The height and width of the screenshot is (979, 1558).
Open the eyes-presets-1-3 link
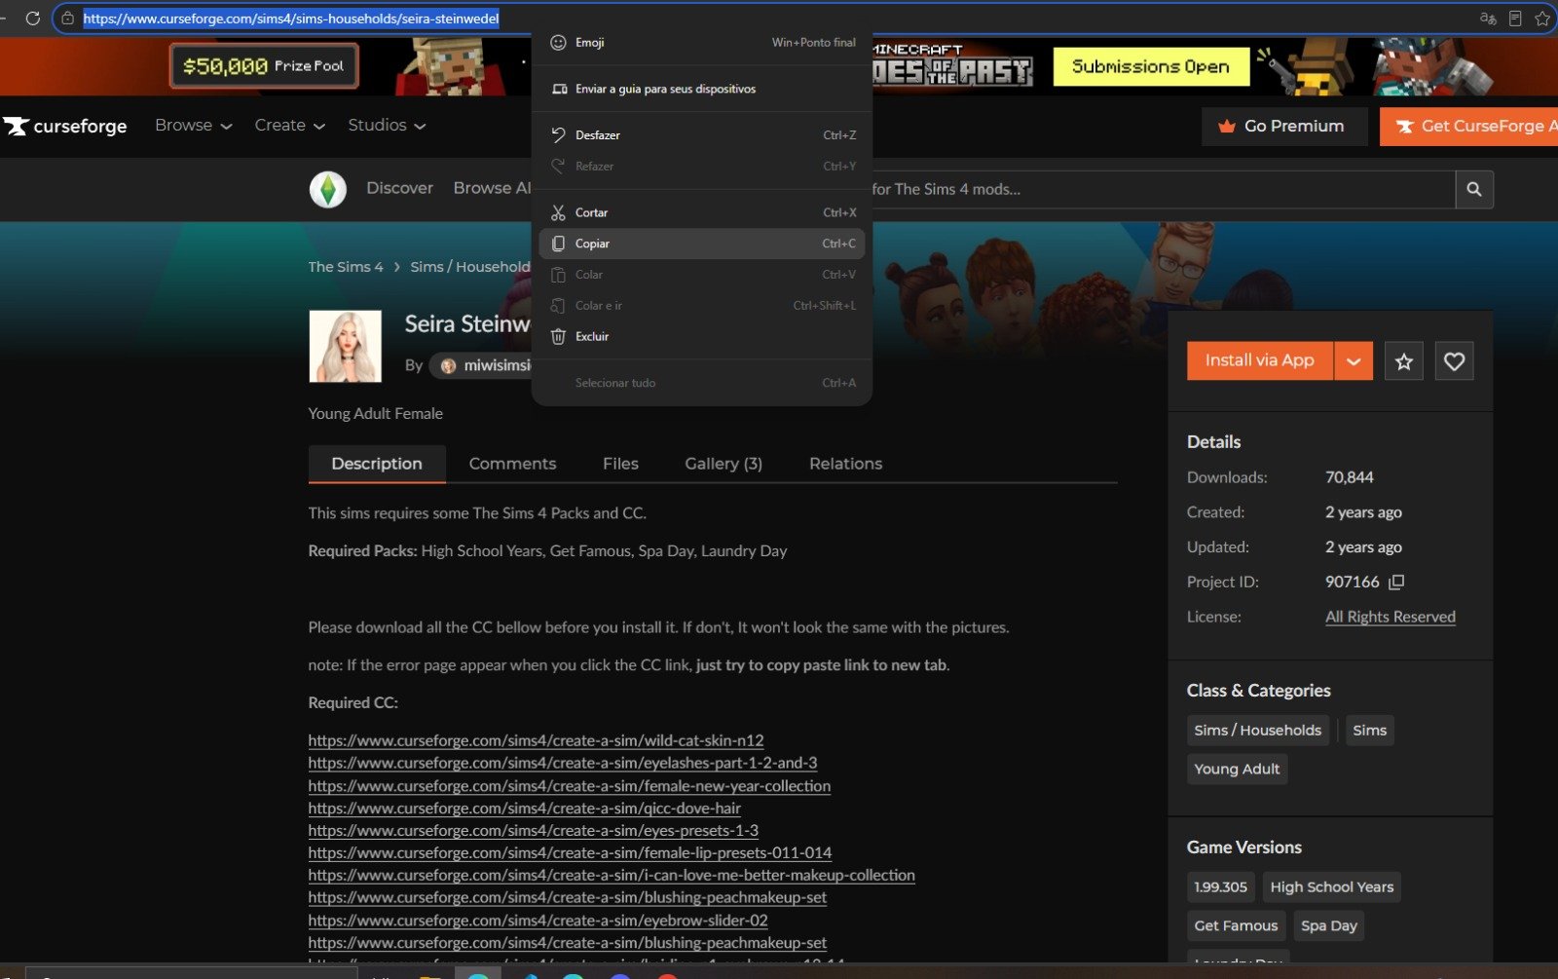coord(534,831)
